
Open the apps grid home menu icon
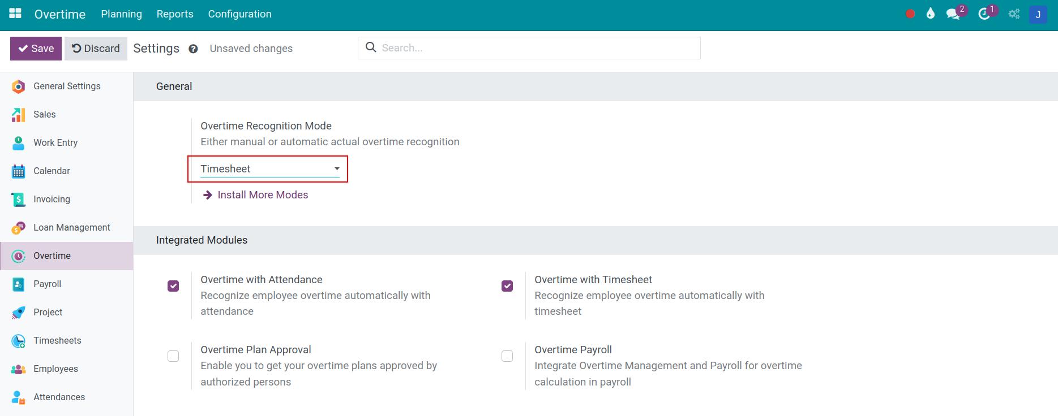pyautogui.click(x=15, y=14)
